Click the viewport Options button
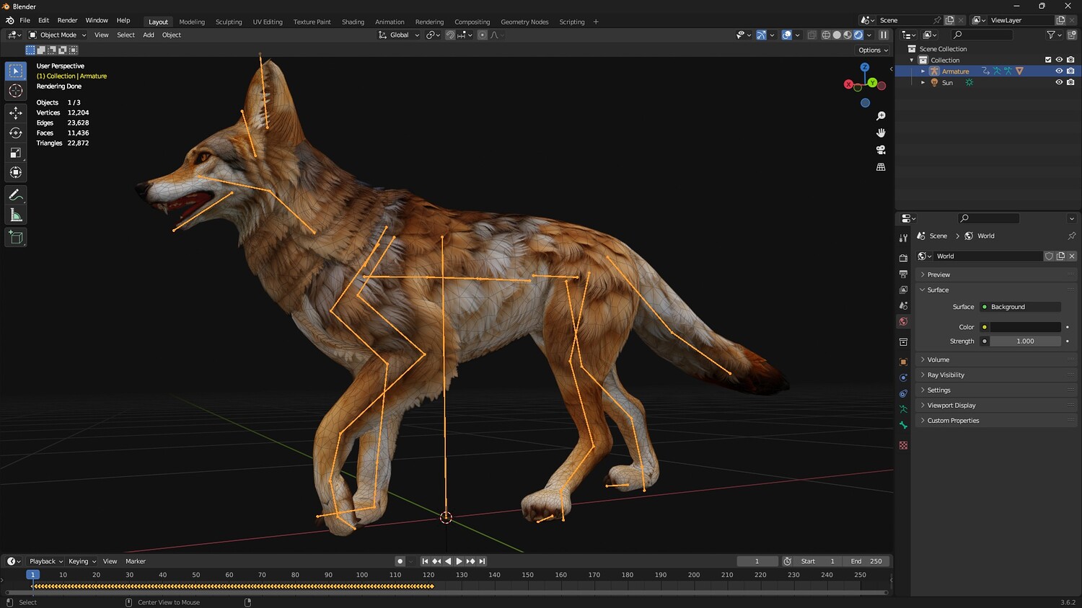Viewport: 1082px width, 608px height. point(873,50)
